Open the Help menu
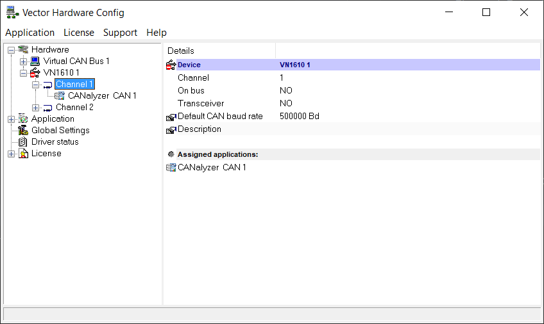This screenshot has width=544, height=324. (x=157, y=33)
